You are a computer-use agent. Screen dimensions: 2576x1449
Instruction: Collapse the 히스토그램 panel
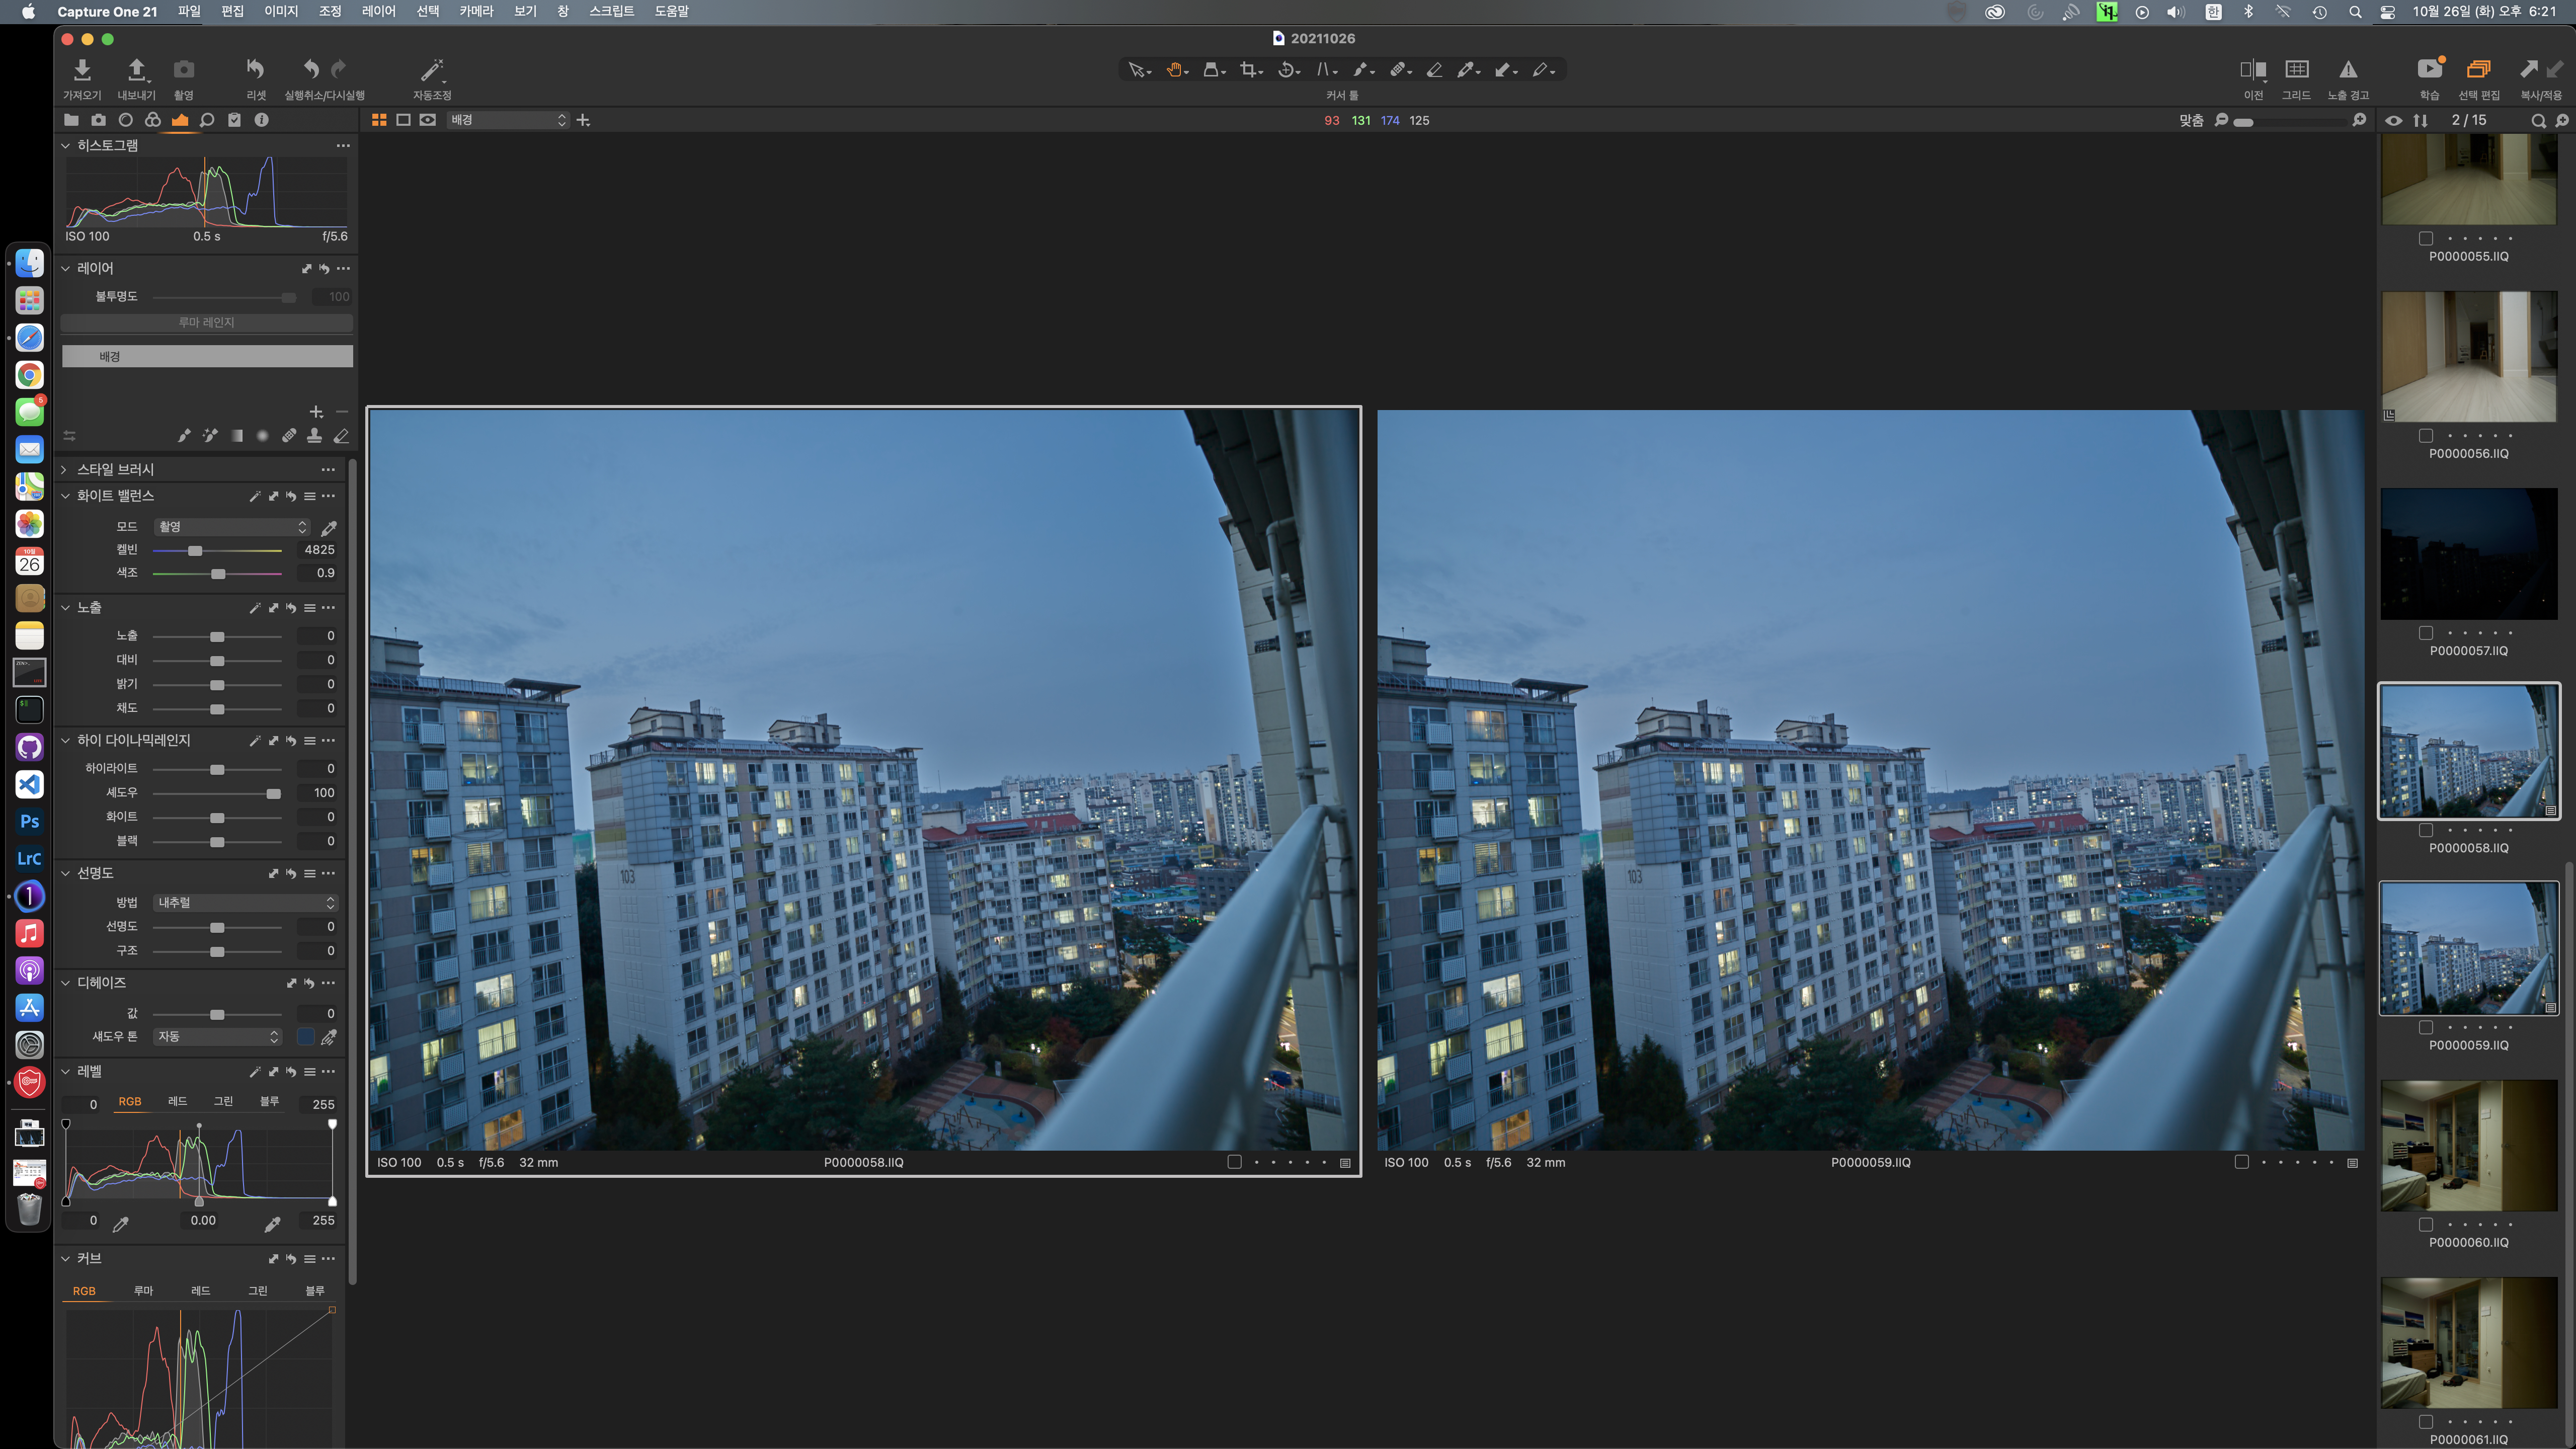tap(65, 145)
